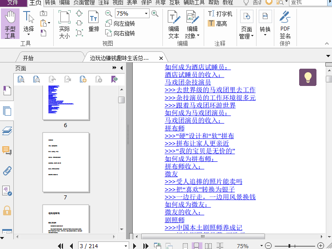Open the link >>>跟着马戏团环游世界

(200, 105)
